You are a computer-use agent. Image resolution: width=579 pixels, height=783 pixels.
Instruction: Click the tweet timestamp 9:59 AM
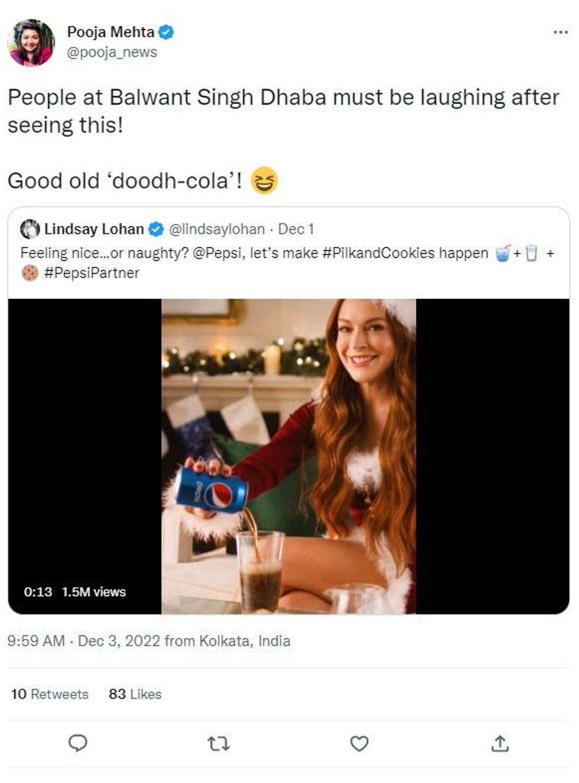[x=36, y=641]
